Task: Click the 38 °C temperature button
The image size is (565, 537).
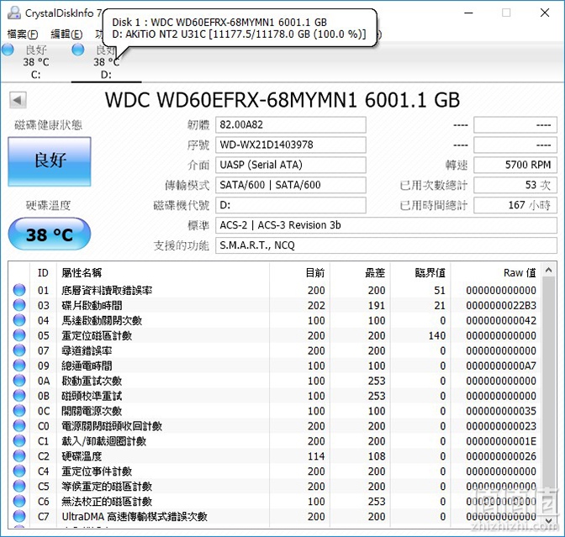Action: [x=50, y=234]
